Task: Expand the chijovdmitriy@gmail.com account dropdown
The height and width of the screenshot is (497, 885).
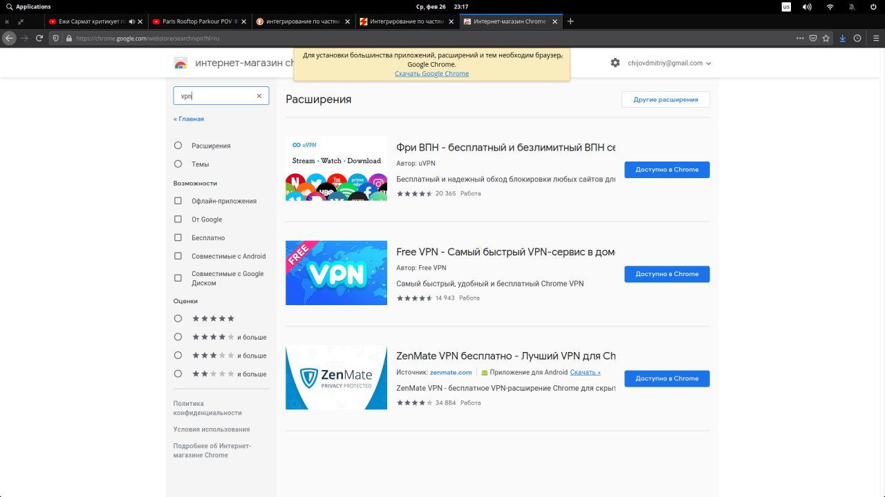Action: (x=669, y=63)
